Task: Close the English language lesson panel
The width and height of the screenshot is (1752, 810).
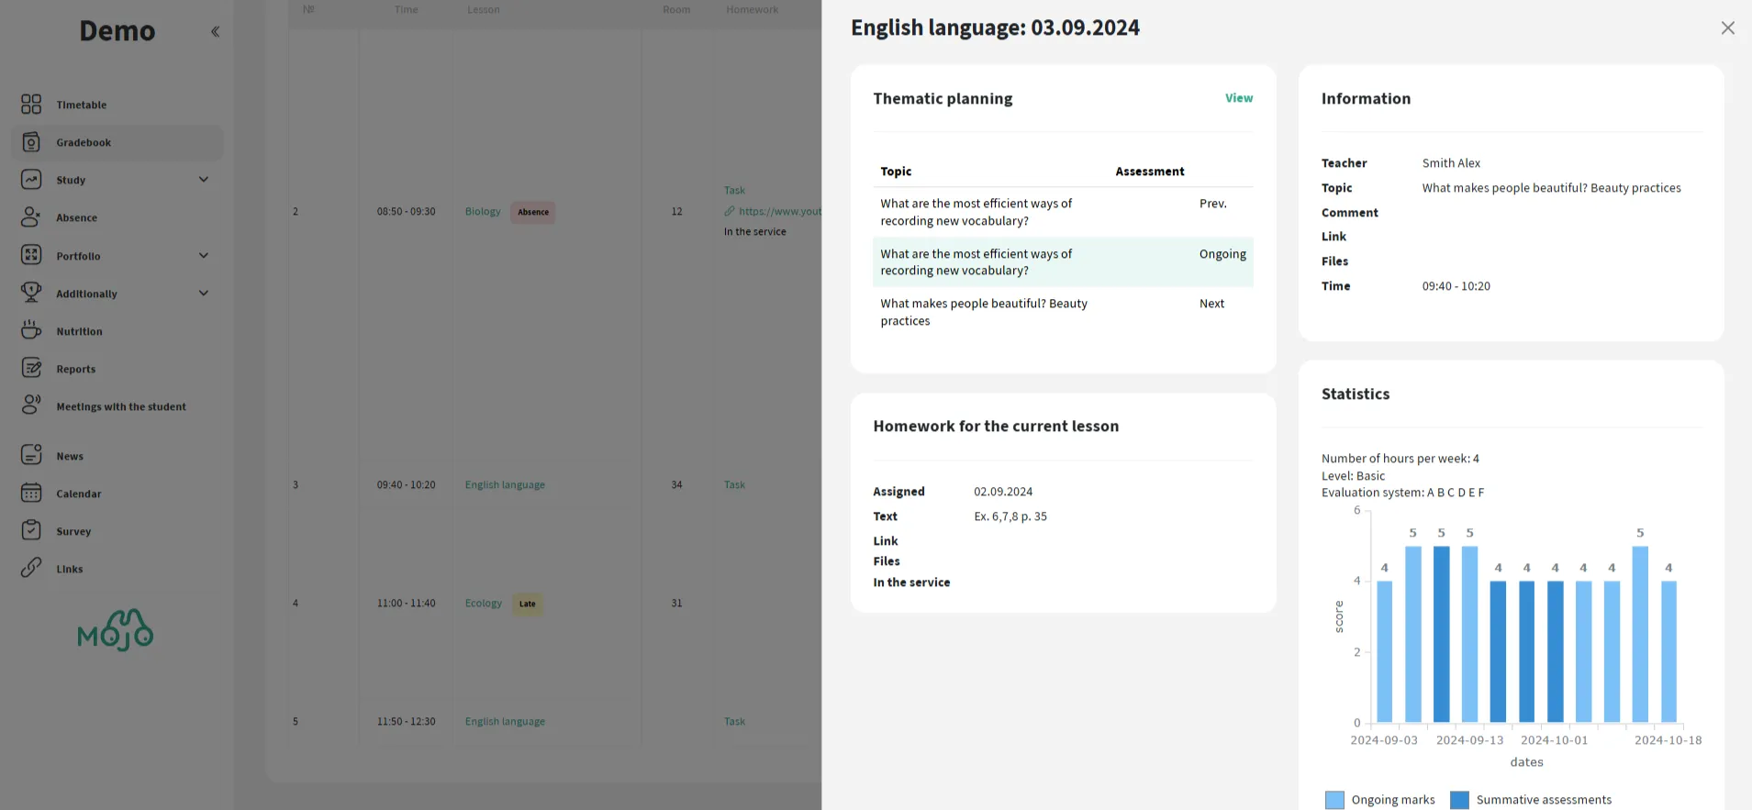Action: pos(1727,28)
